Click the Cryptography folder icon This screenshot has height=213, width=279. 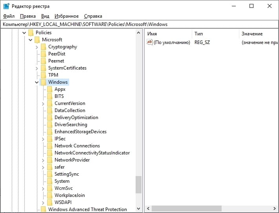point(43,47)
